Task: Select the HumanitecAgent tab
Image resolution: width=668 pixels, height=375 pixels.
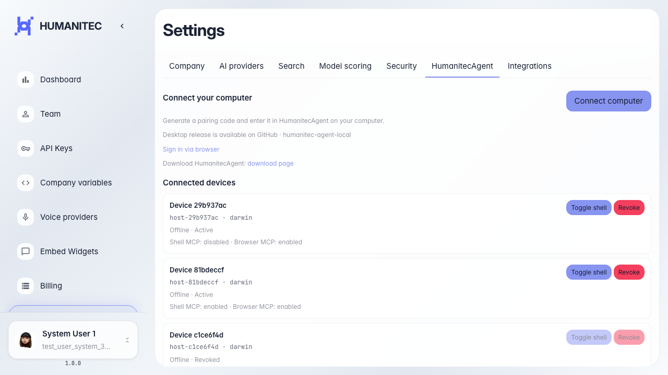Action: tap(462, 66)
